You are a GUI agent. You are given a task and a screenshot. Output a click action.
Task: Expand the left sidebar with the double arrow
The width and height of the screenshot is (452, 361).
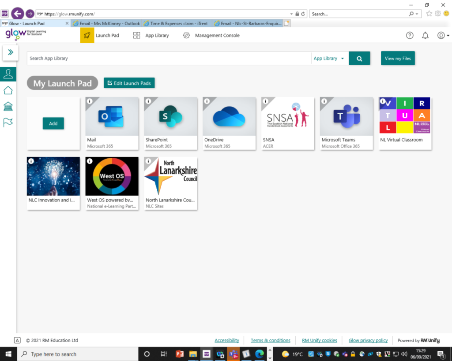pyautogui.click(x=10, y=52)
